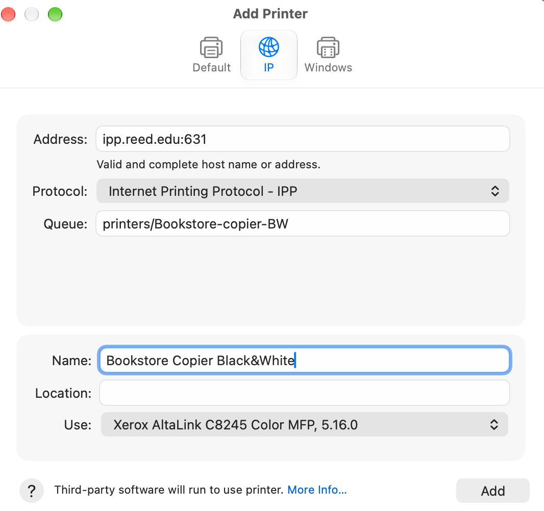This screenshot has width=544, height=511.
Task: Open help via question mark button
Action: [32, 491]
